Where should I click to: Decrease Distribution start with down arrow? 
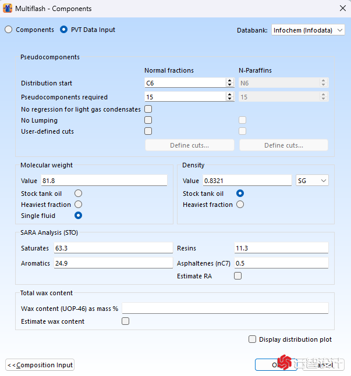[x=230, y=85]
